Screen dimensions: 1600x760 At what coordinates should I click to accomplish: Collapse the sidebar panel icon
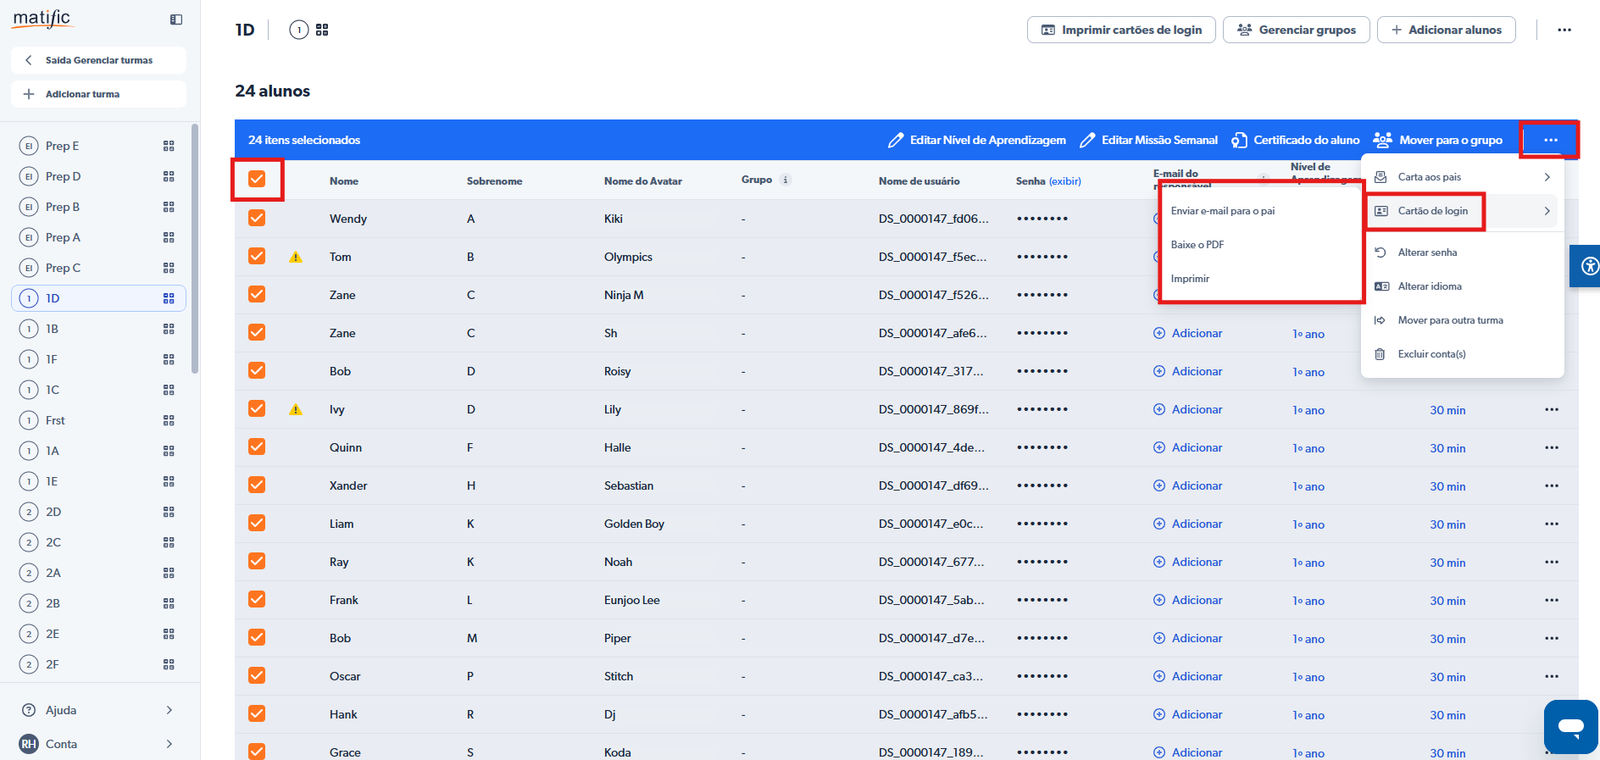[x=176, y=19]
